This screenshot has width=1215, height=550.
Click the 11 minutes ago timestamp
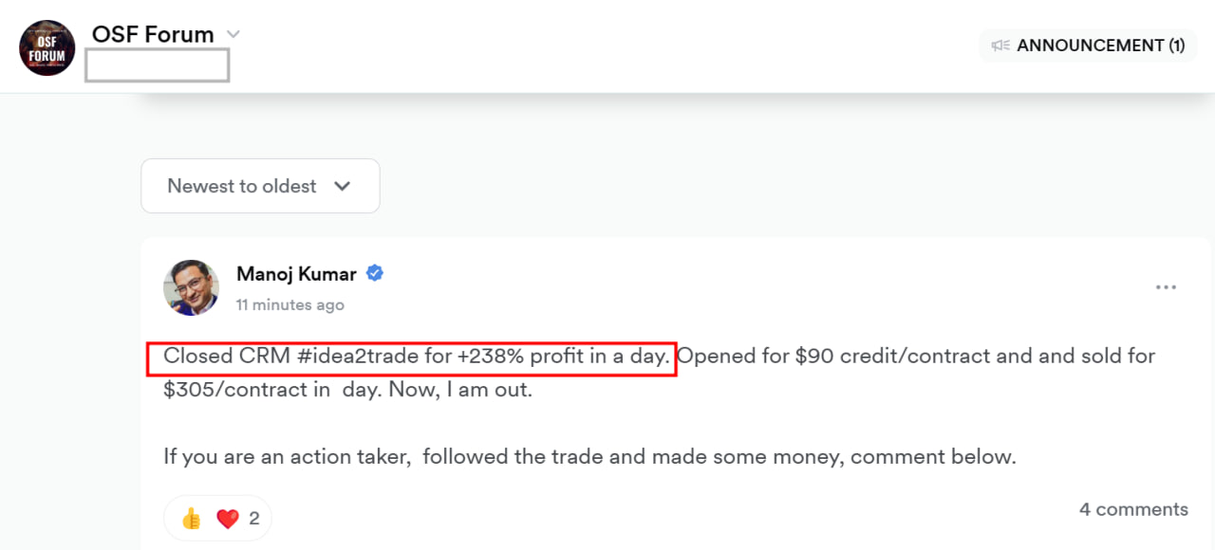(x=290, y=305)
